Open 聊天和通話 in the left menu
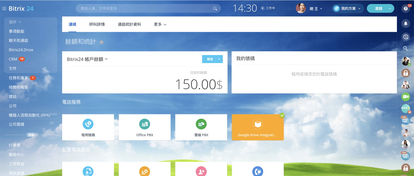Screen dimensions: 414x176 tap(18, 40)
